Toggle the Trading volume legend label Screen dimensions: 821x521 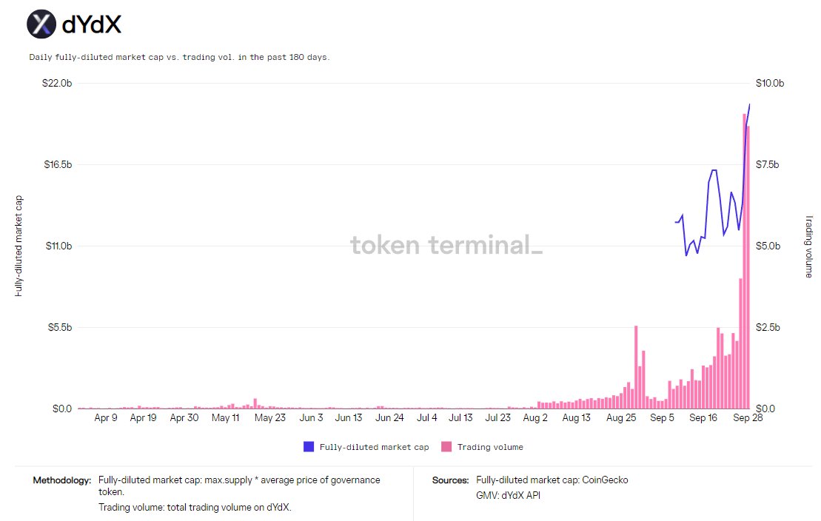(x=490, y=447)
